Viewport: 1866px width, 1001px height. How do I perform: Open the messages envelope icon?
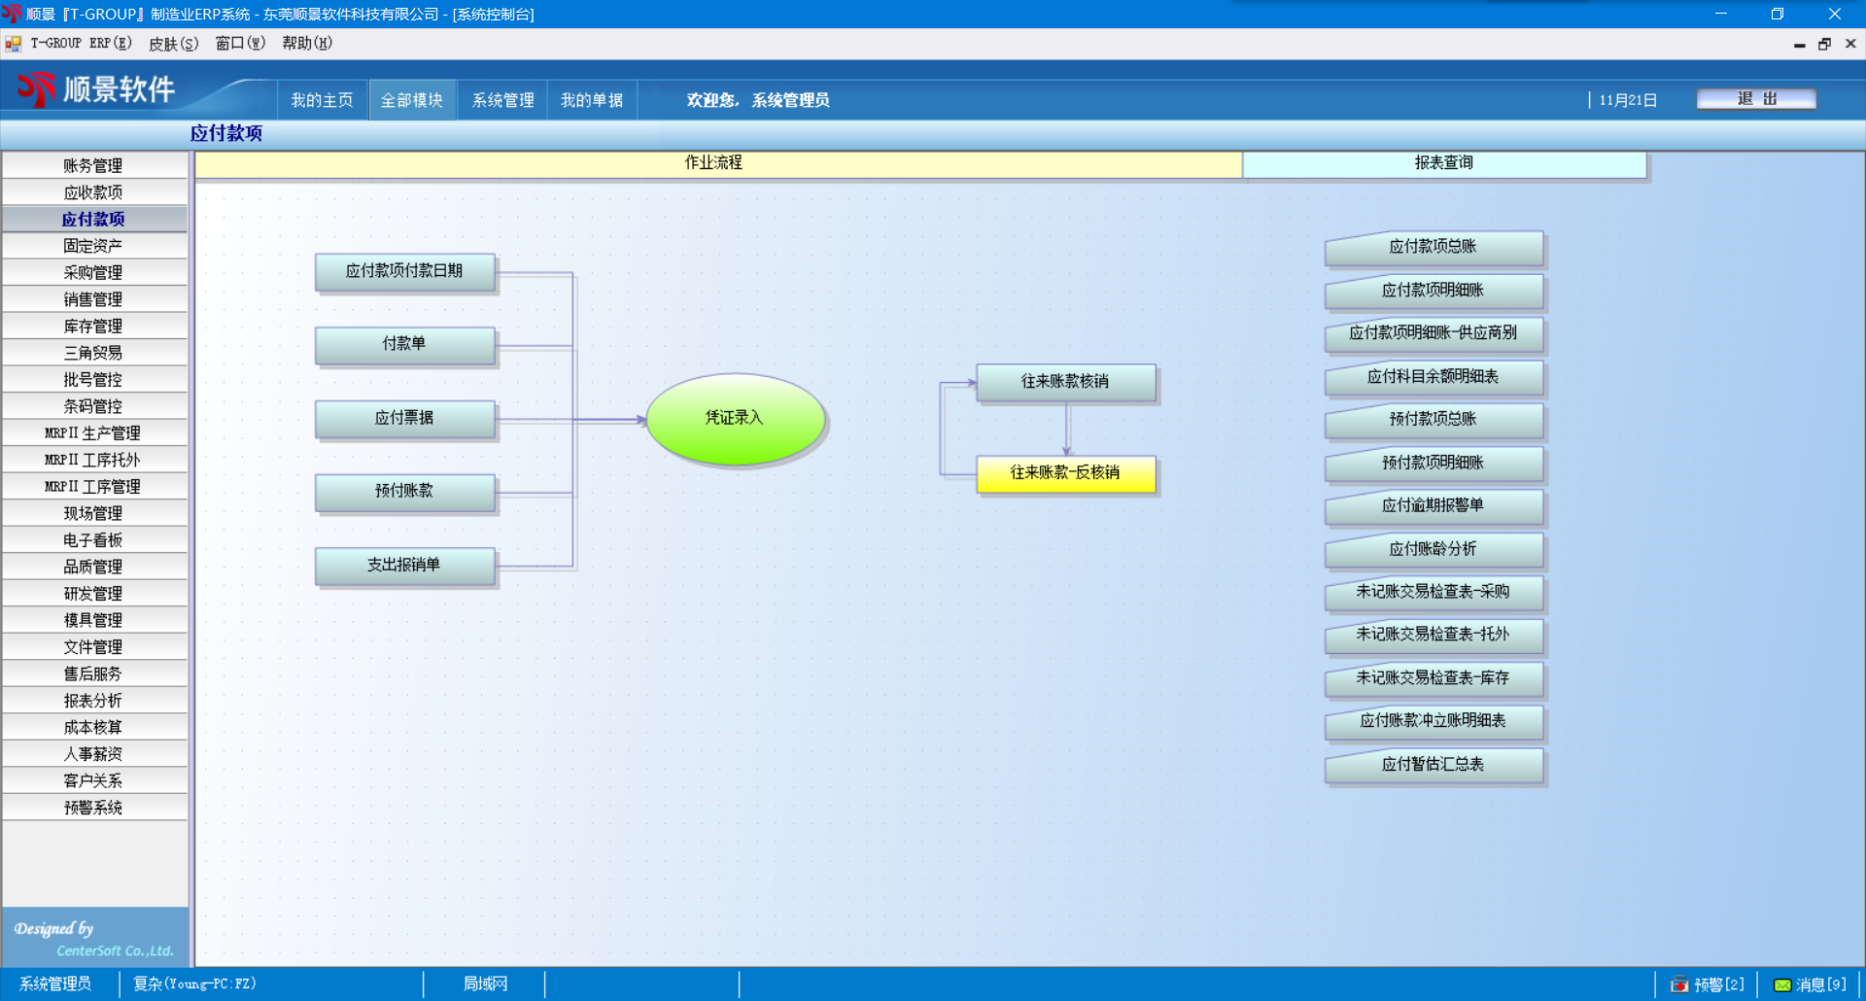coord(1782,984)
